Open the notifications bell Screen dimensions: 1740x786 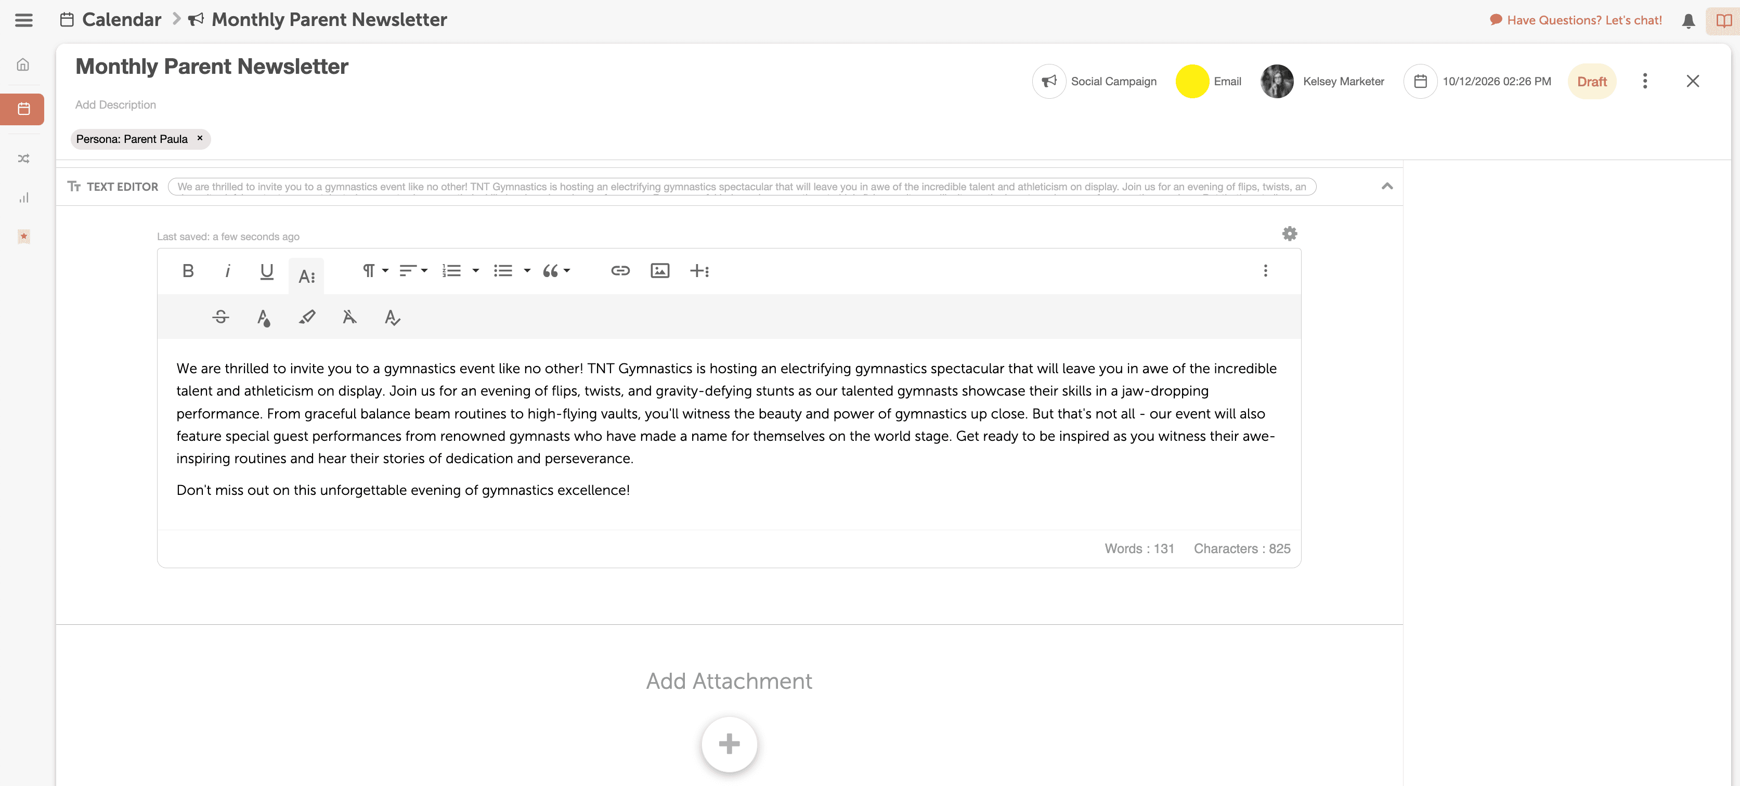pyautogui.click(x=1687, y=21)
